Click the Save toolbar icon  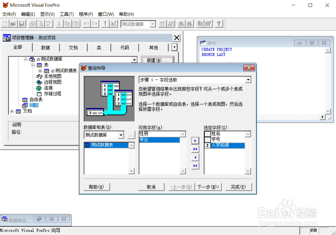tap(22, 23)
